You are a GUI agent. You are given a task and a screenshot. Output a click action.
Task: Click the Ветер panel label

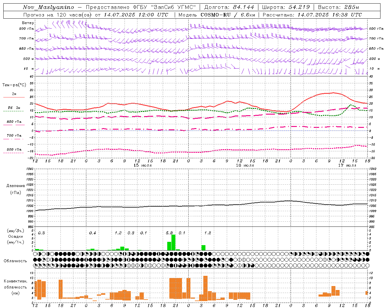[28, 23]
